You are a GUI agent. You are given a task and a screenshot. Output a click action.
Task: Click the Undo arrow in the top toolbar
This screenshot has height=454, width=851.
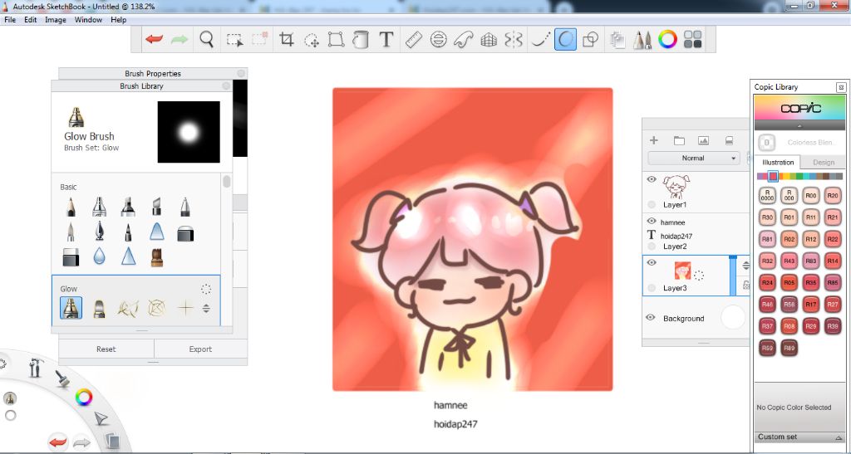[x=154, y=39]
